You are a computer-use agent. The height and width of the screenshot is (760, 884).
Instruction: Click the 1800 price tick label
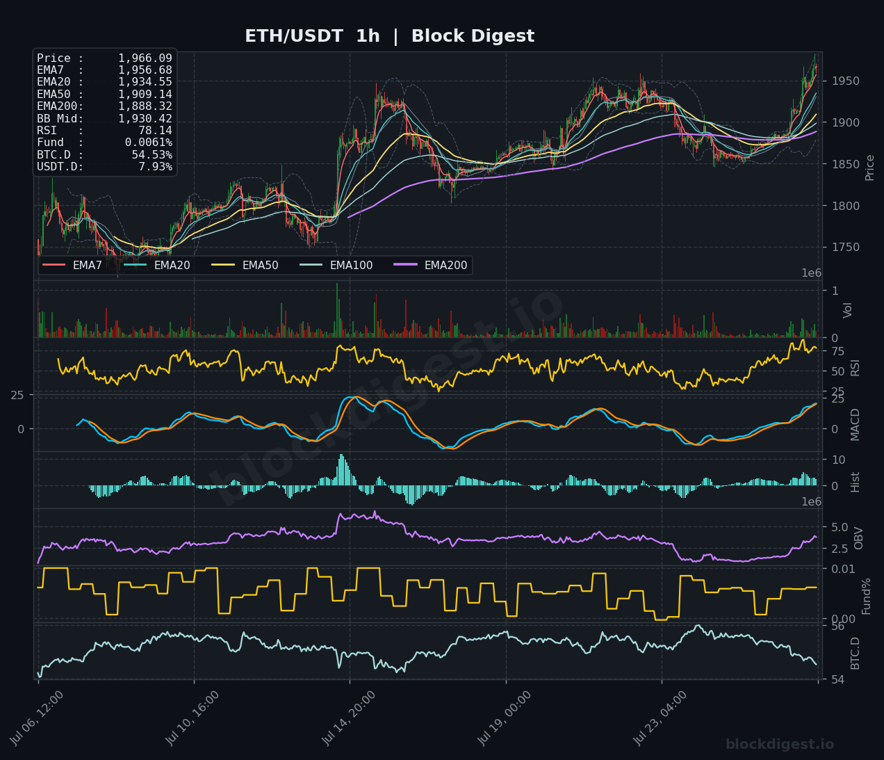(846, 206)
